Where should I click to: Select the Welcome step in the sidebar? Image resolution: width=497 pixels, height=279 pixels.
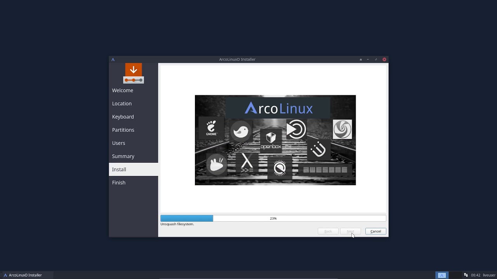[133, 90]
